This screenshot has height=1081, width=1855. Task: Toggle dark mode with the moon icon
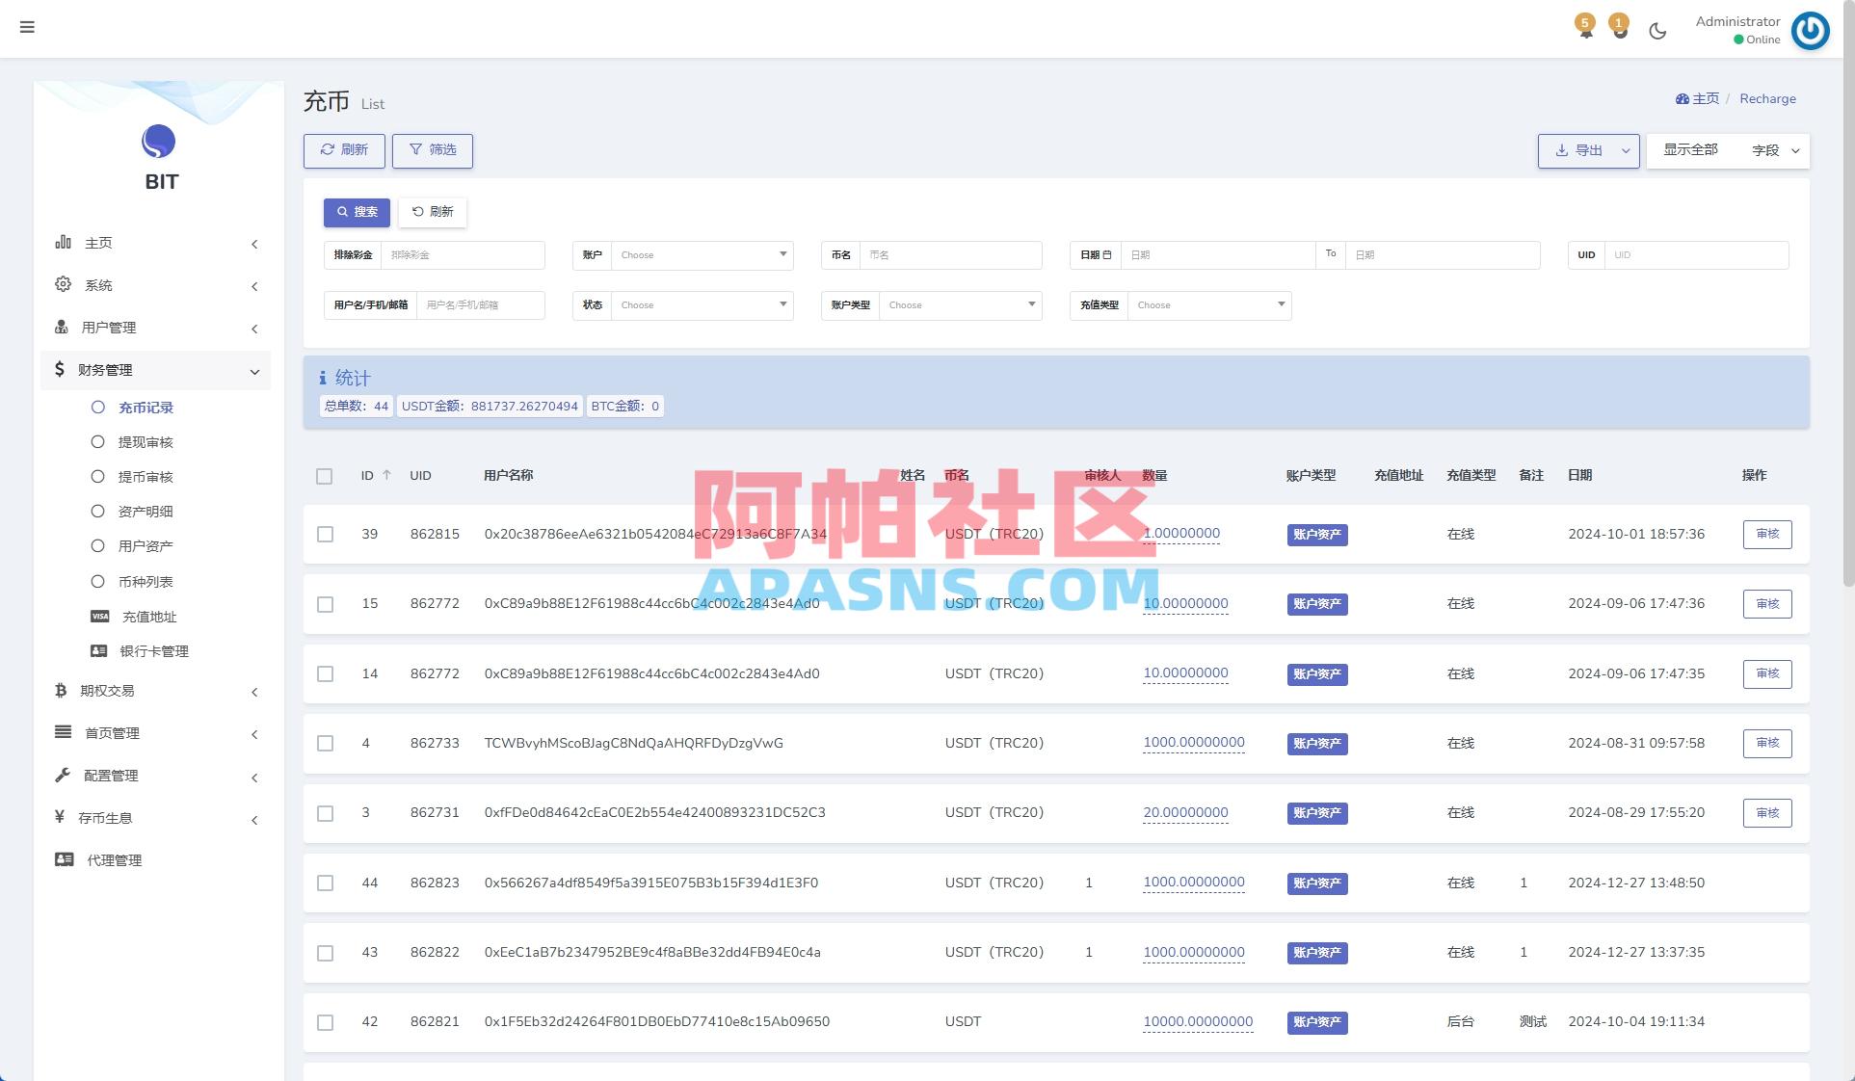point(1658,30)
